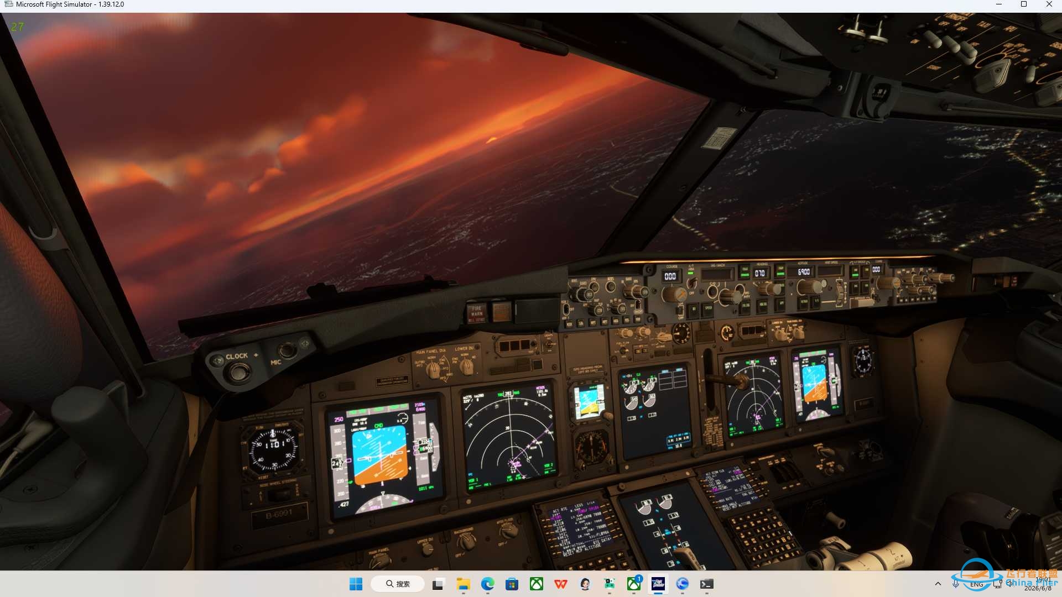Launch Microsoft Edge from the taskbar
The height and width of the screenshot is (597, 1062).
click(487, 584)
